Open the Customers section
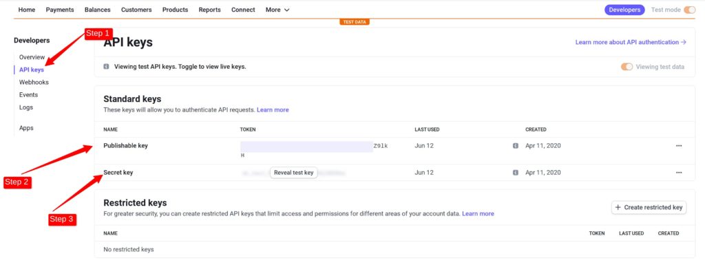This screenshot has height=265, width=705. (x=136, y=10)
